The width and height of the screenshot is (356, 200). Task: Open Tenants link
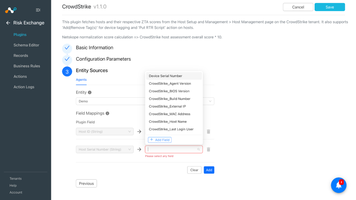point(15,179)
